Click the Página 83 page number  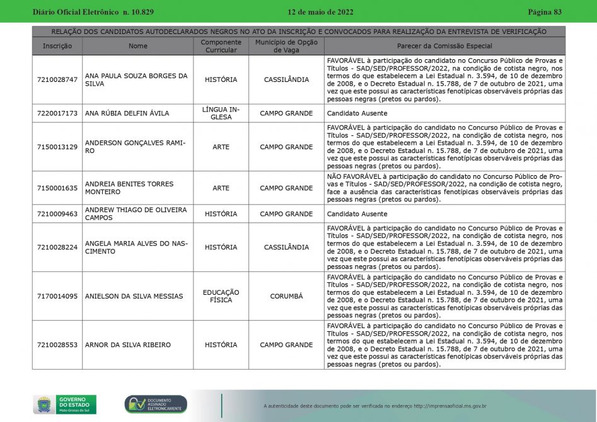(x=544, y=12)
